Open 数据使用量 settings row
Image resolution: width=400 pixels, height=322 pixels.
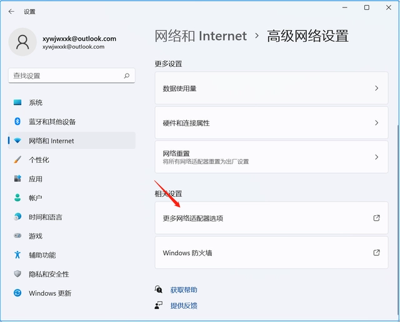point(271,88)
